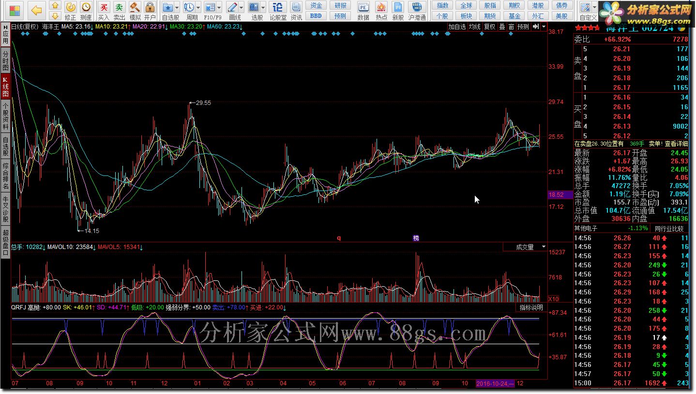Open the 牛叉诊股 sidebar tab
This screenshot has width=696, height=394.
5,208
